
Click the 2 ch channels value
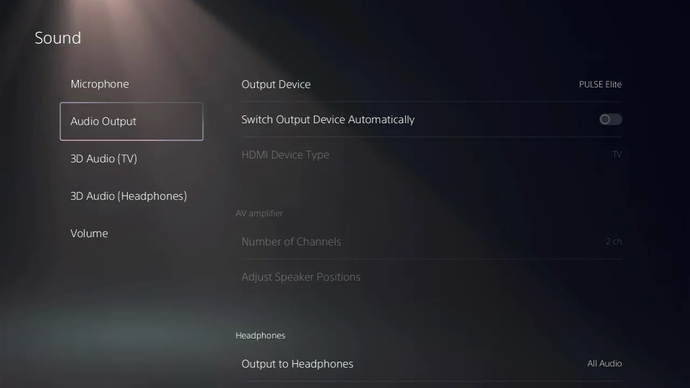613,241
